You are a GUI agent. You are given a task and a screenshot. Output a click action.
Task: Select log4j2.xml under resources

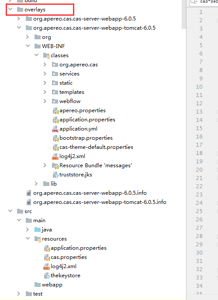(x=63, y=266)
